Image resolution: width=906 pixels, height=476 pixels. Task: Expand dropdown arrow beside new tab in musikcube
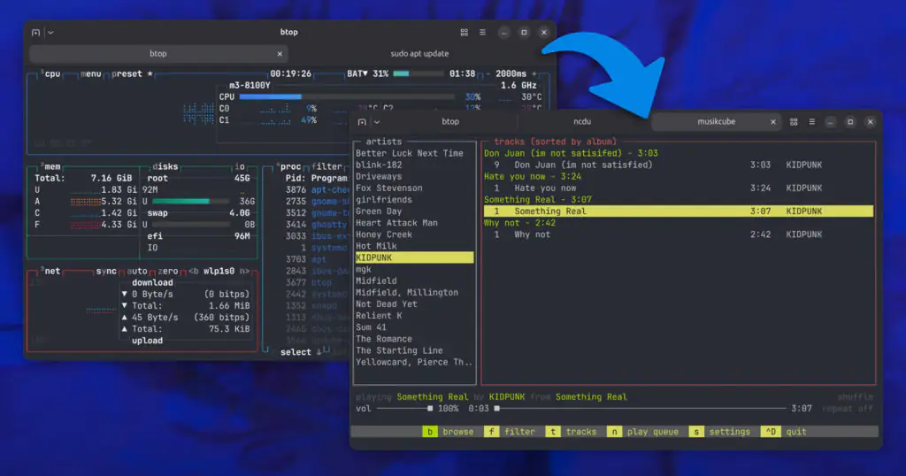coord(376,121)
